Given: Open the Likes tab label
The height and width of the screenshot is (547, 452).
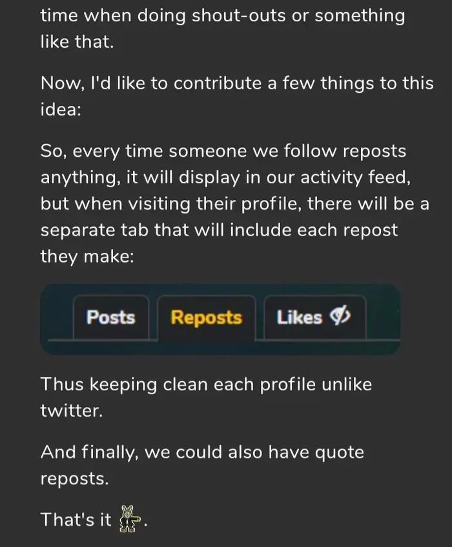Looking at the screenshot, I should tap(299, 317).
